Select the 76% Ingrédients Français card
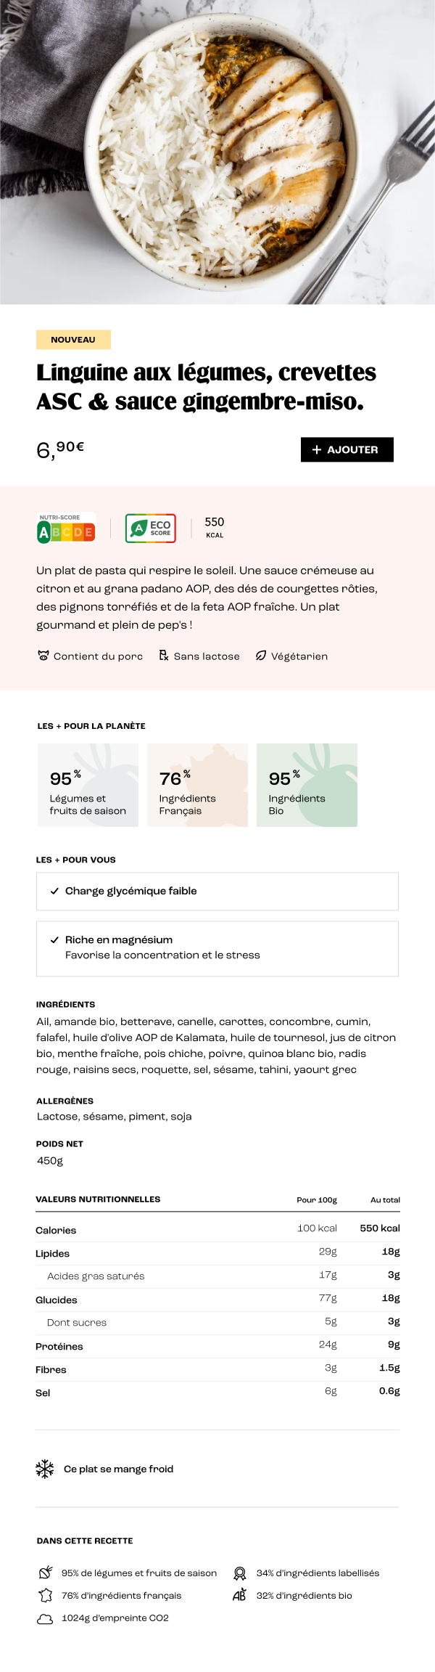Screen dimensions: 435x1672 [x=197, y=785]
